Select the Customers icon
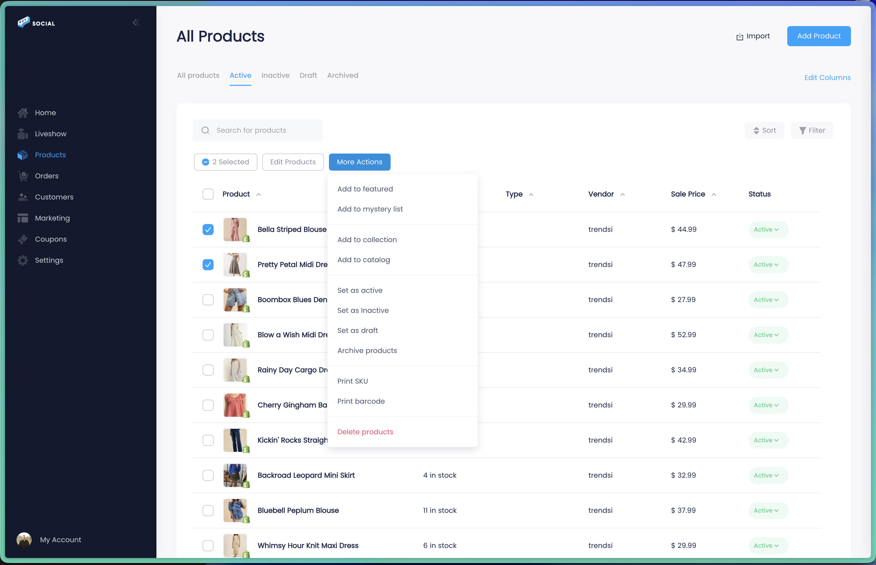This screenshot has height=565, width=876. pos(22,197)
